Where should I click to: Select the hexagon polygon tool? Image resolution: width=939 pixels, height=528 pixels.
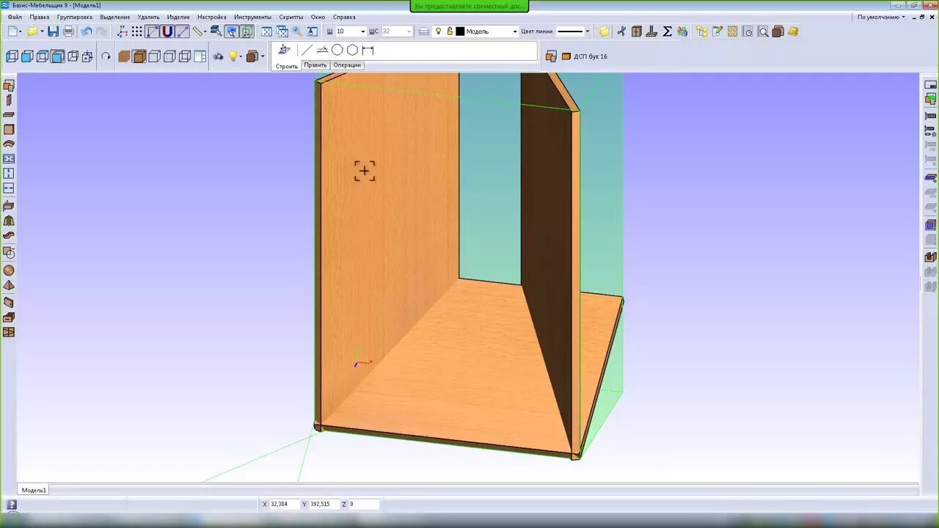coord(352,50)
